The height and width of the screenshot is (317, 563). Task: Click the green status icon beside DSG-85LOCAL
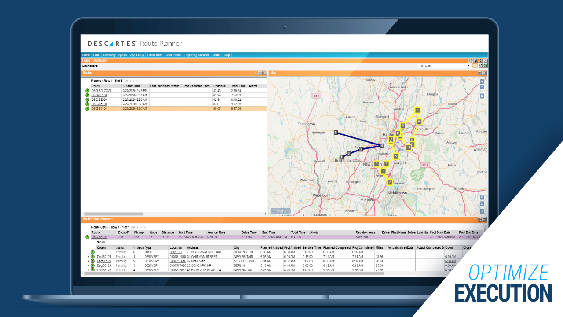tap(87, 91)
